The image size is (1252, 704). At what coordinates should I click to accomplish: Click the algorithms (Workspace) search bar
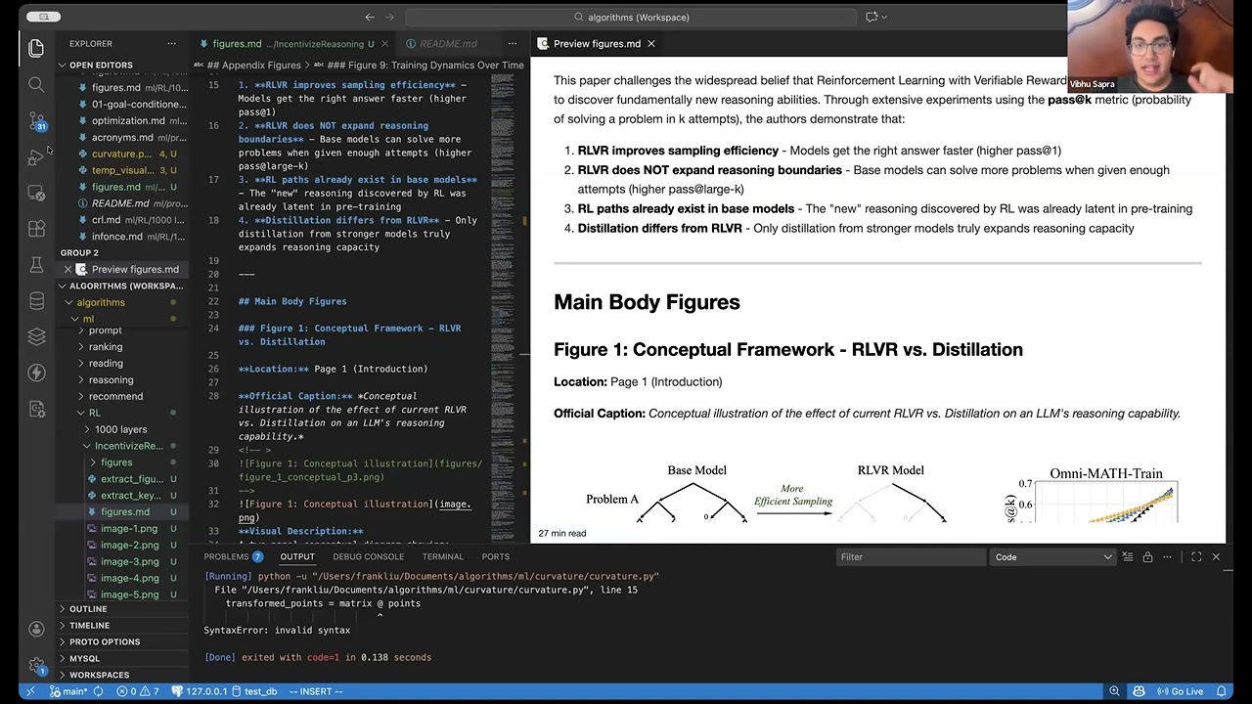point(633,17)
